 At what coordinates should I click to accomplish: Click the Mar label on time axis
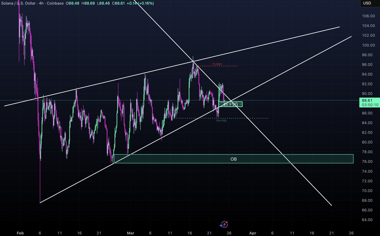tap(130, 233)
